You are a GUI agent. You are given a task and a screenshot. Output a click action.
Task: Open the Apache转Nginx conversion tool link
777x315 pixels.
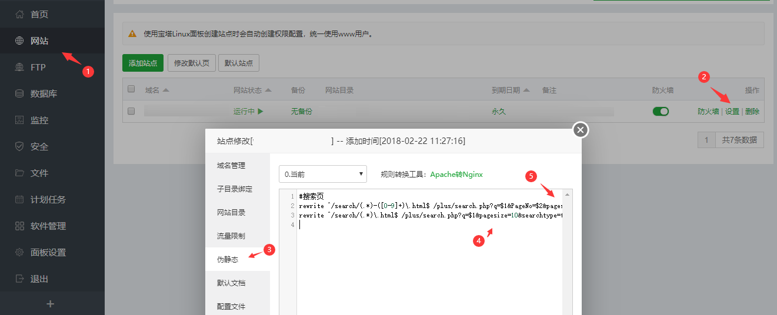click(456, 175)
